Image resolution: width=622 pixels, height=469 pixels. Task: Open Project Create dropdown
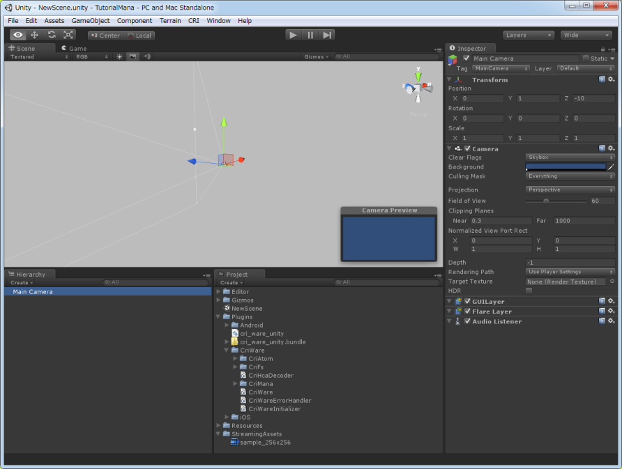pyautogui.click(x=232, y=283)
